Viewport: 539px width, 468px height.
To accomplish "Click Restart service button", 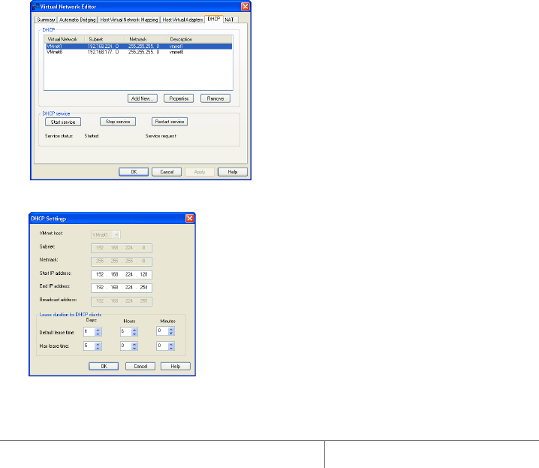I will pos(170,122).
